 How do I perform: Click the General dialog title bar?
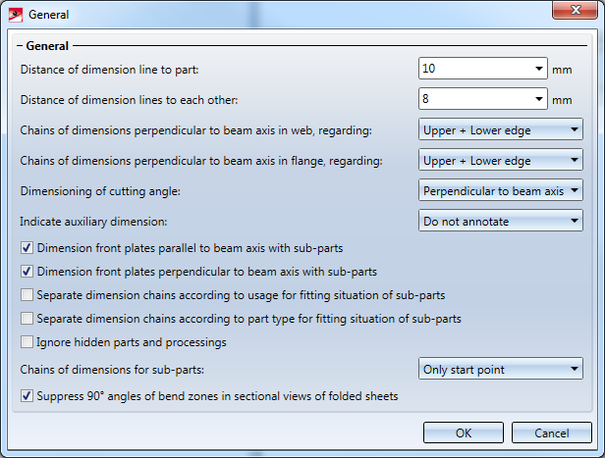coord(295,14)
